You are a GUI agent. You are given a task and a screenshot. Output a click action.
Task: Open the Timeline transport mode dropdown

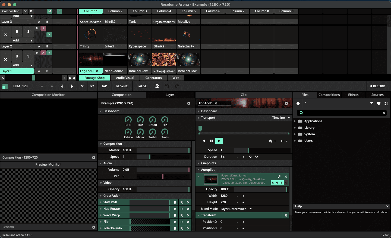click(281, 118)
